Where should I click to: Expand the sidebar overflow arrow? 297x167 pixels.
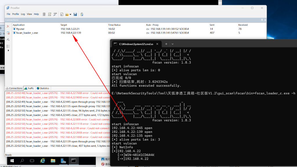[x=8, y=50]
